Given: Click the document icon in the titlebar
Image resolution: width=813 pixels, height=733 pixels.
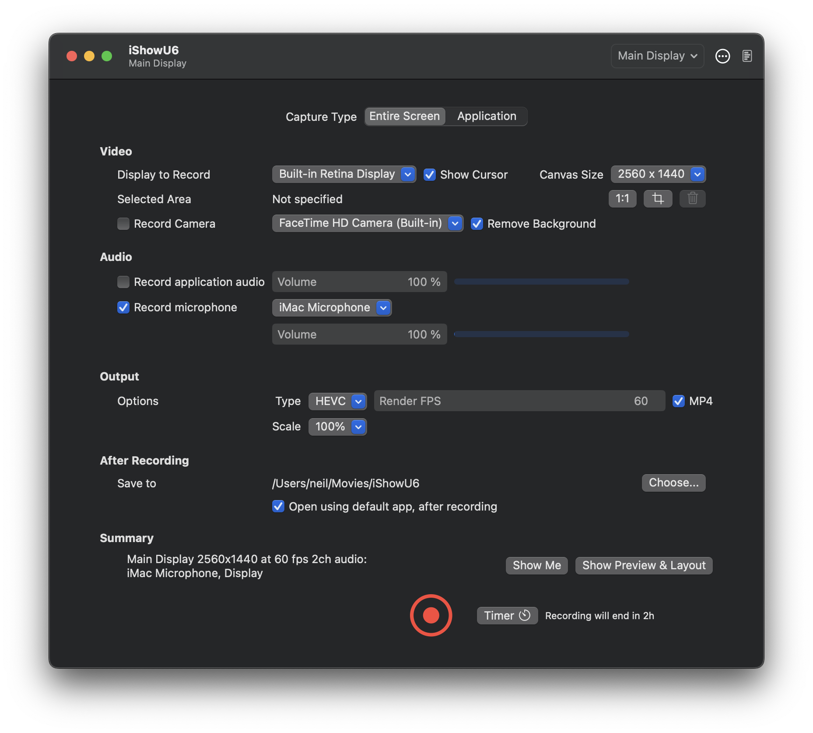Looking at the screenshot, I should pyautogui.click(x=747, y=56).
